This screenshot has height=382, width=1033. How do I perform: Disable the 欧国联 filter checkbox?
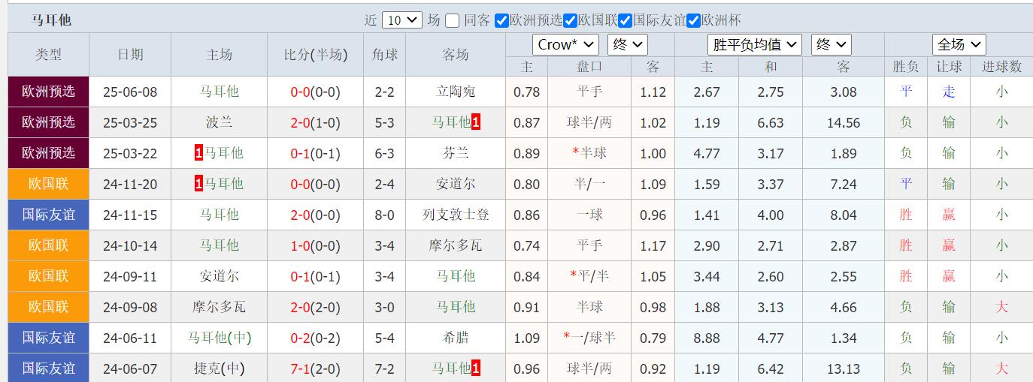[x=570, y=21]
